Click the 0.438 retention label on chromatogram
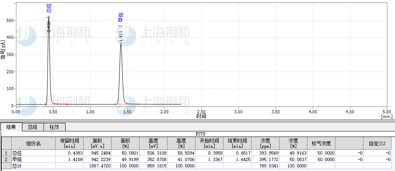395x171 pixels. 49,26
